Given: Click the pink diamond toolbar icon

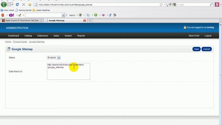Looking at the screenshot, I should point(103,15).
